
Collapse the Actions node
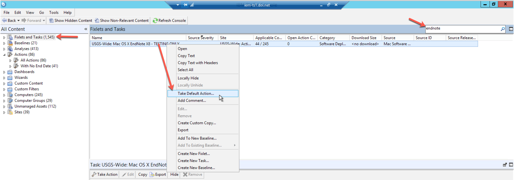pos(4,55)
